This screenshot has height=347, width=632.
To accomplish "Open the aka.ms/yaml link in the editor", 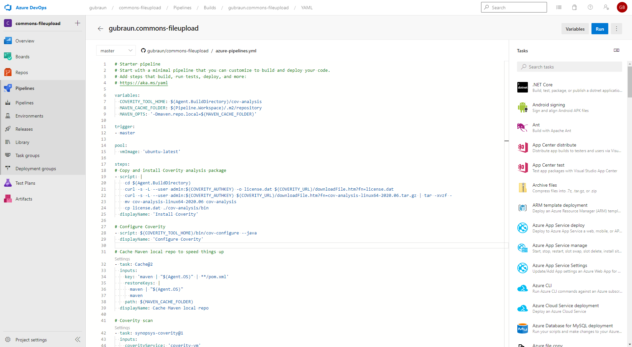I will (144, 83).
